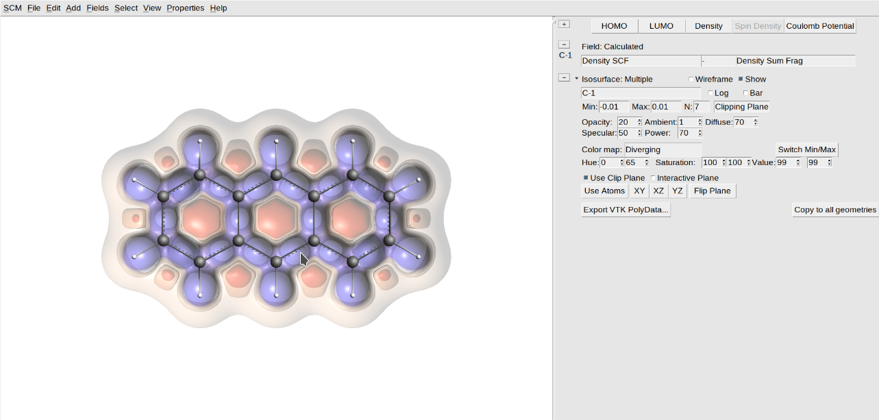Open the Isosurface disclosure triangle
Screen dimensions: 879x420
[x=575, y=78]
